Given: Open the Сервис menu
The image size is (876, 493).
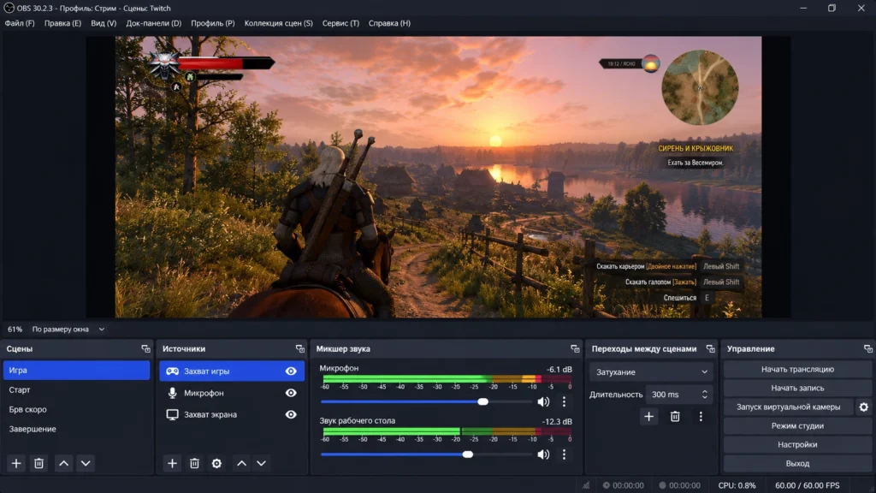Looking at the screenshot, I should [340, 23].
